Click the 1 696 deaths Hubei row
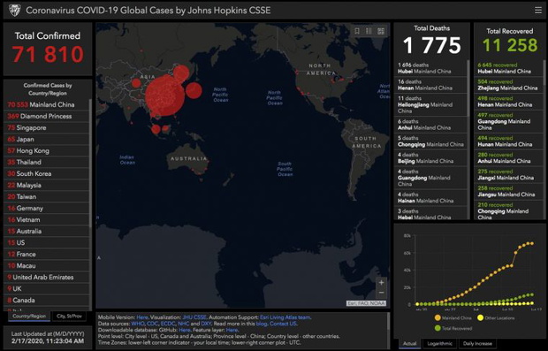The width and height of the screenshot is (548, 351). [x=430, y=68]
